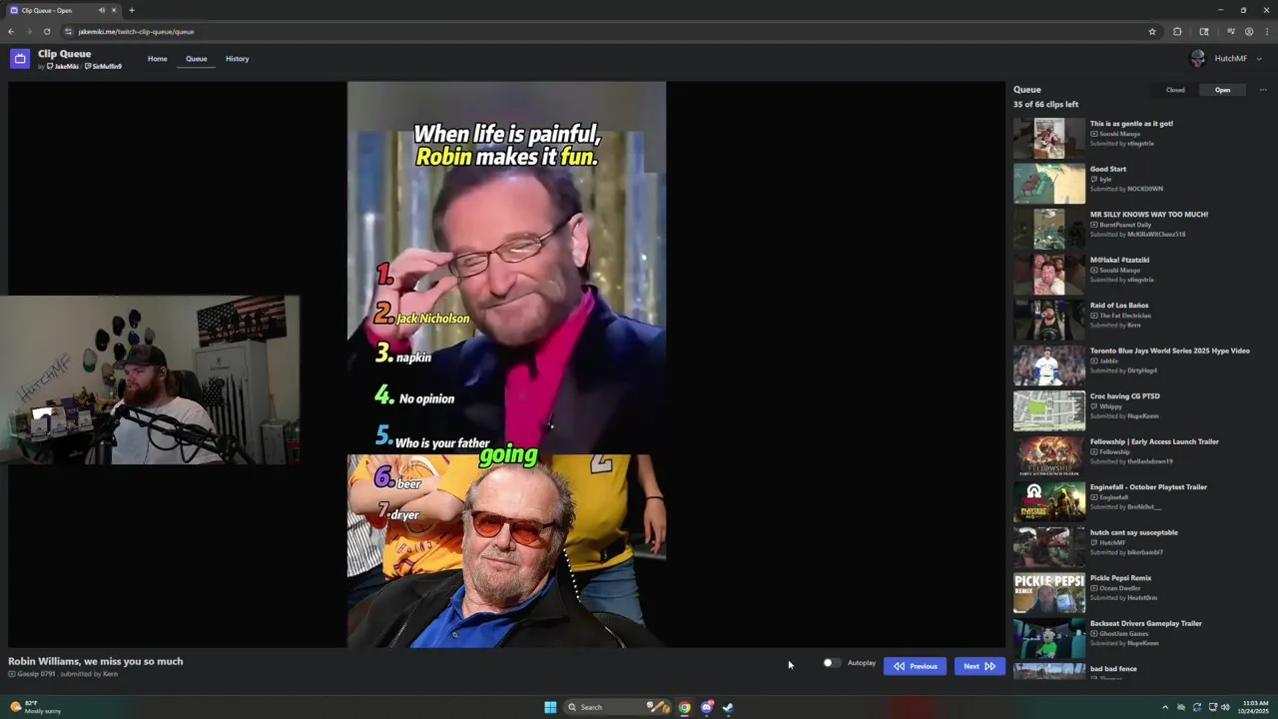
Task: Click 'Robin Williams, we miss you so much' title
Action: pos(96,661)
